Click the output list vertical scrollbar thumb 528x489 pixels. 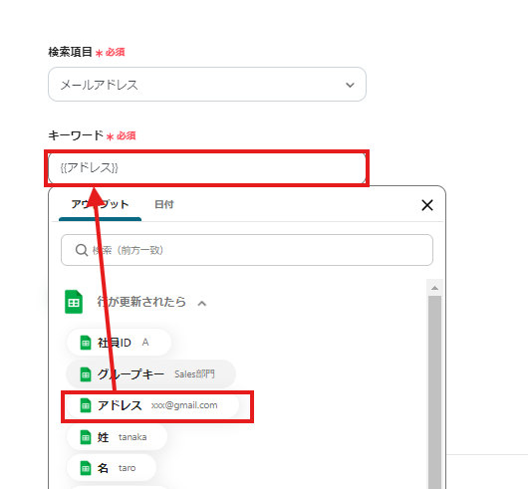pyautogui.click(x=434, y=392)
